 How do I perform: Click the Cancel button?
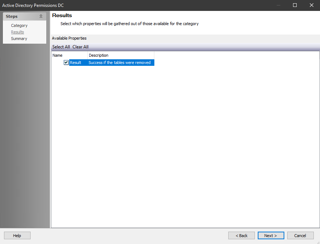point(300,235)
